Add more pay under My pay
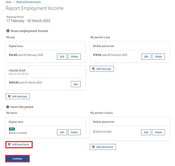Viewport: 175px width, 166px height. (18, 96)
